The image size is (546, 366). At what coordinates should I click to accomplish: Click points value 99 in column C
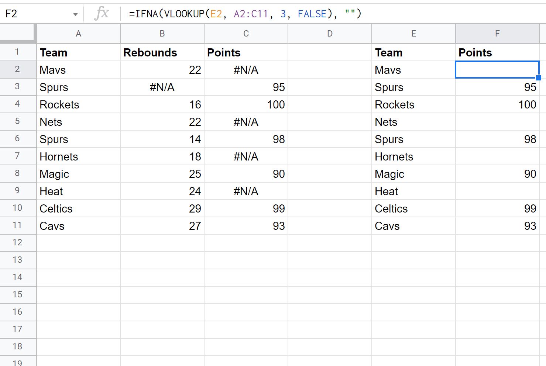pyautogui.click(x=279, y=209)
